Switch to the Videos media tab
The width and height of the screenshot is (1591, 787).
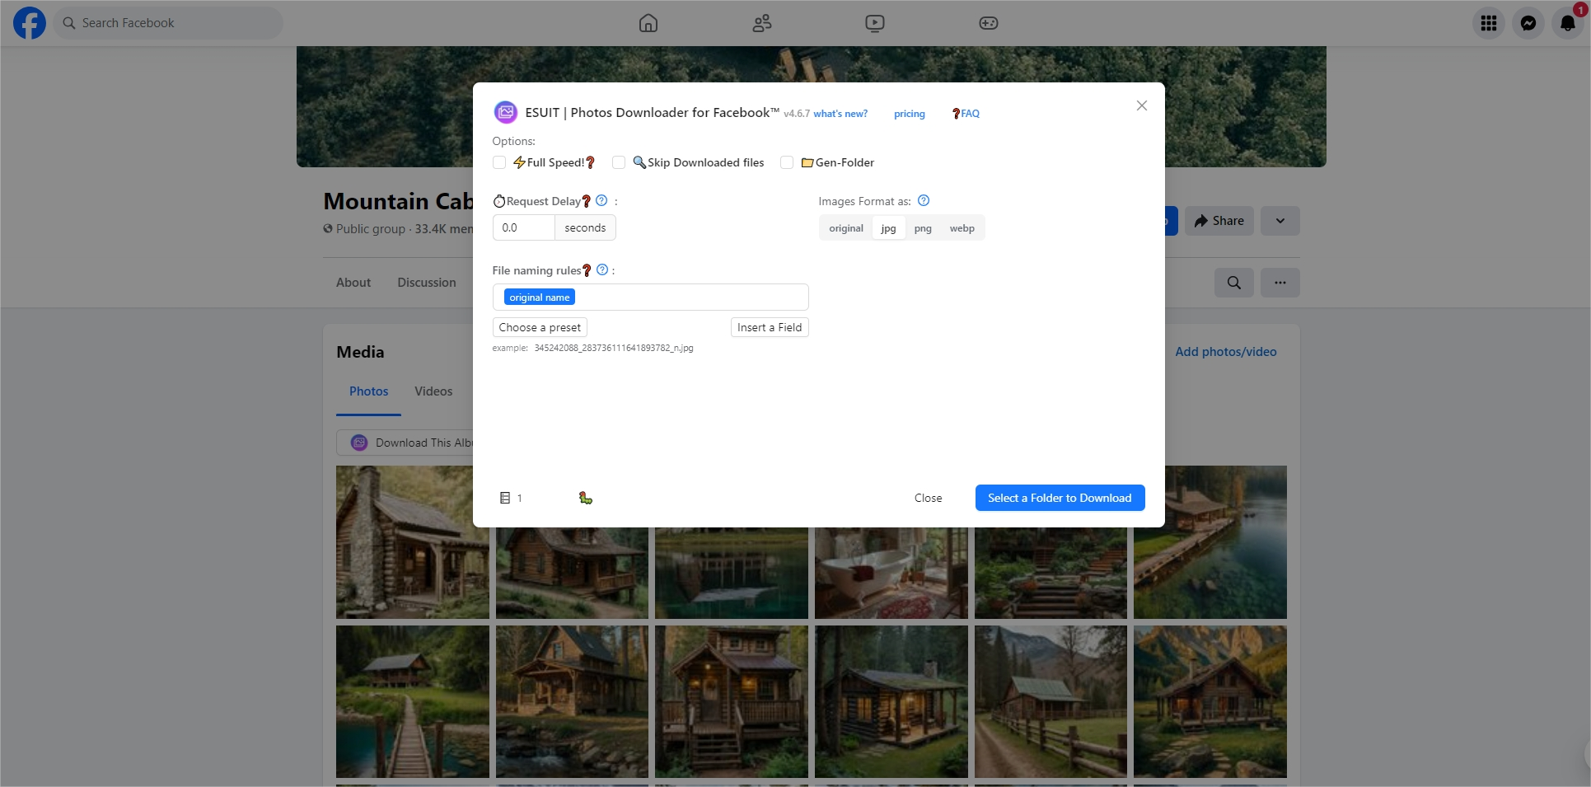coord(433,391)
